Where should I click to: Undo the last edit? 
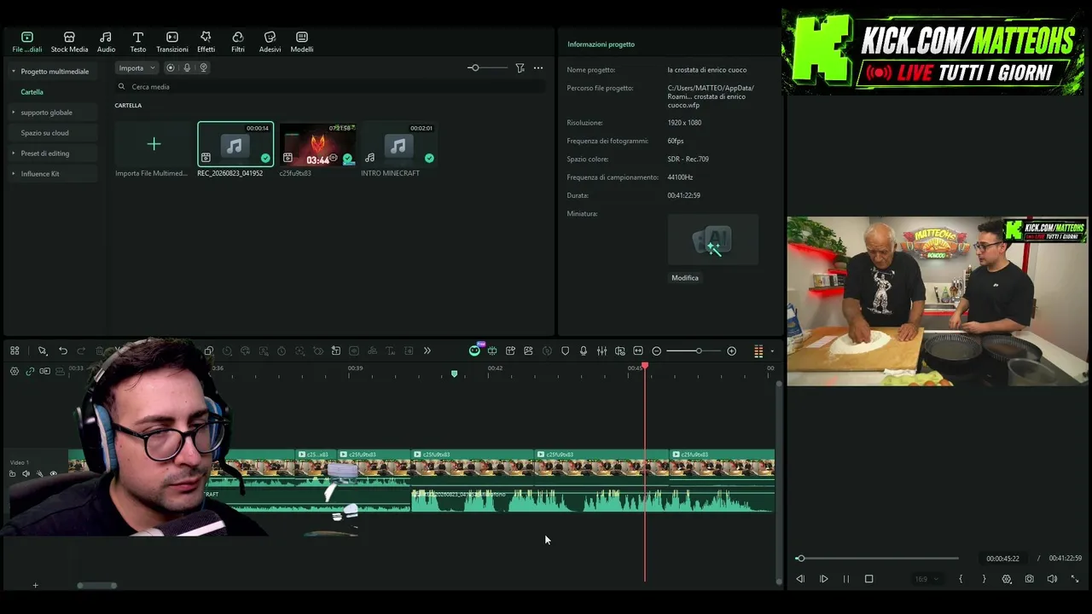point(63,350)
